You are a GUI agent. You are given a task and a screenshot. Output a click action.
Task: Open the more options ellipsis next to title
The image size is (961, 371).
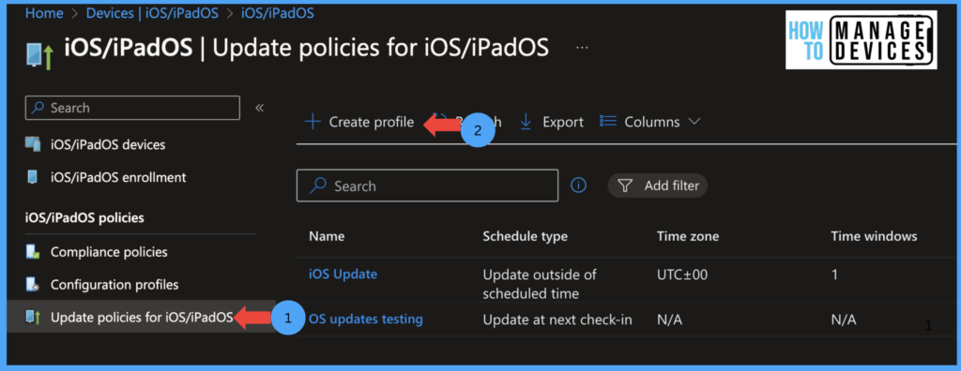(582, 47)
